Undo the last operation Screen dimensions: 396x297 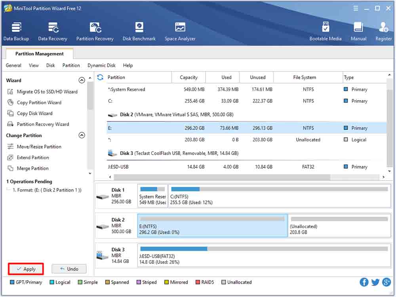point(69,269)
